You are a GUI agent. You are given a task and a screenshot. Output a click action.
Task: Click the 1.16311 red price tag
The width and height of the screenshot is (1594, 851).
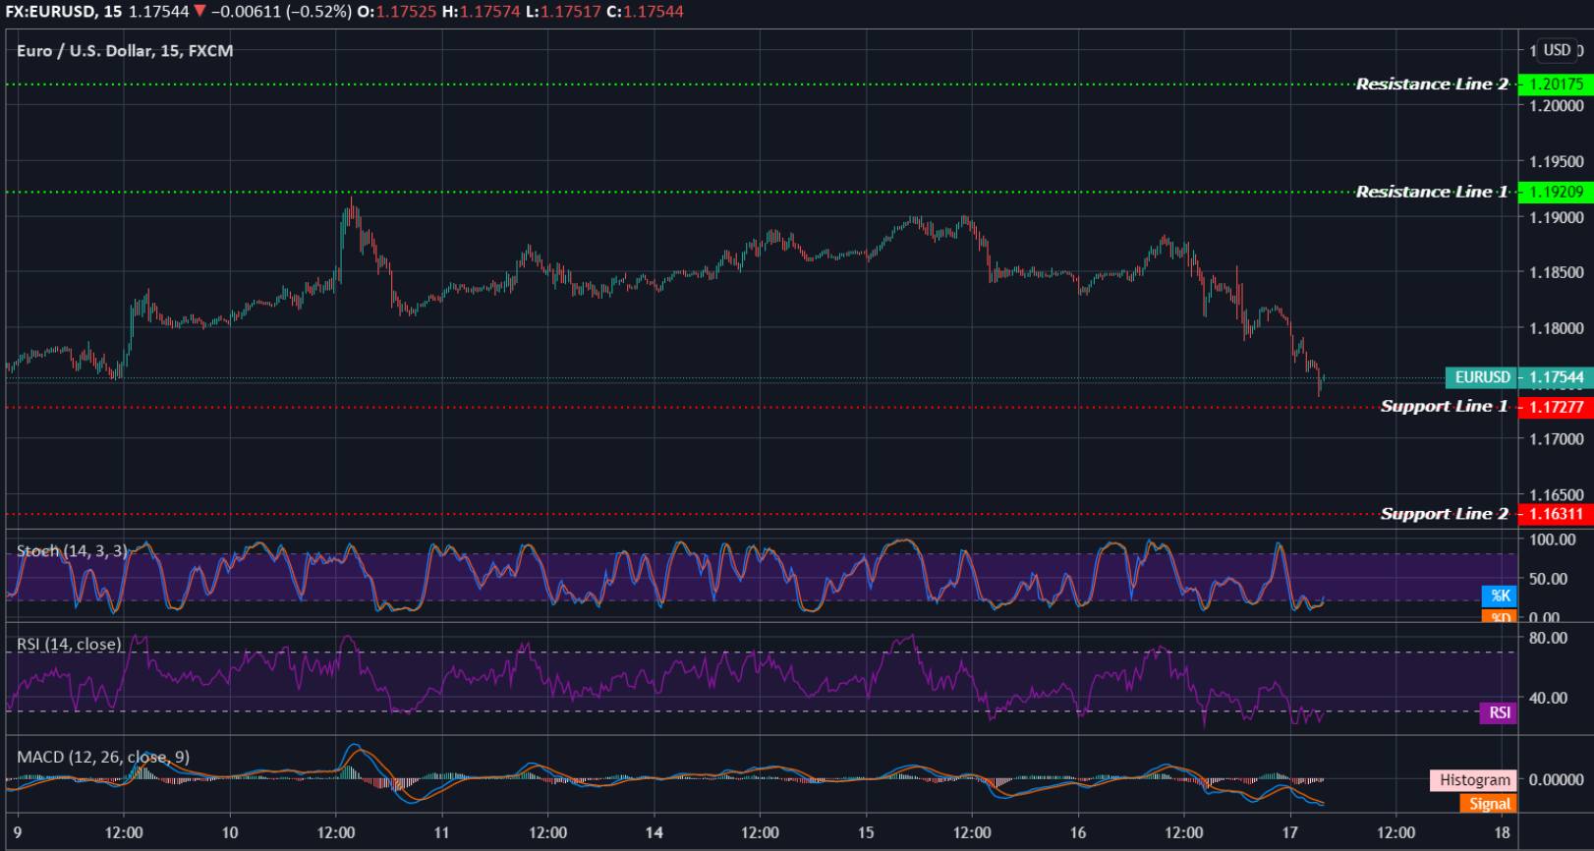click(1556, 514)
